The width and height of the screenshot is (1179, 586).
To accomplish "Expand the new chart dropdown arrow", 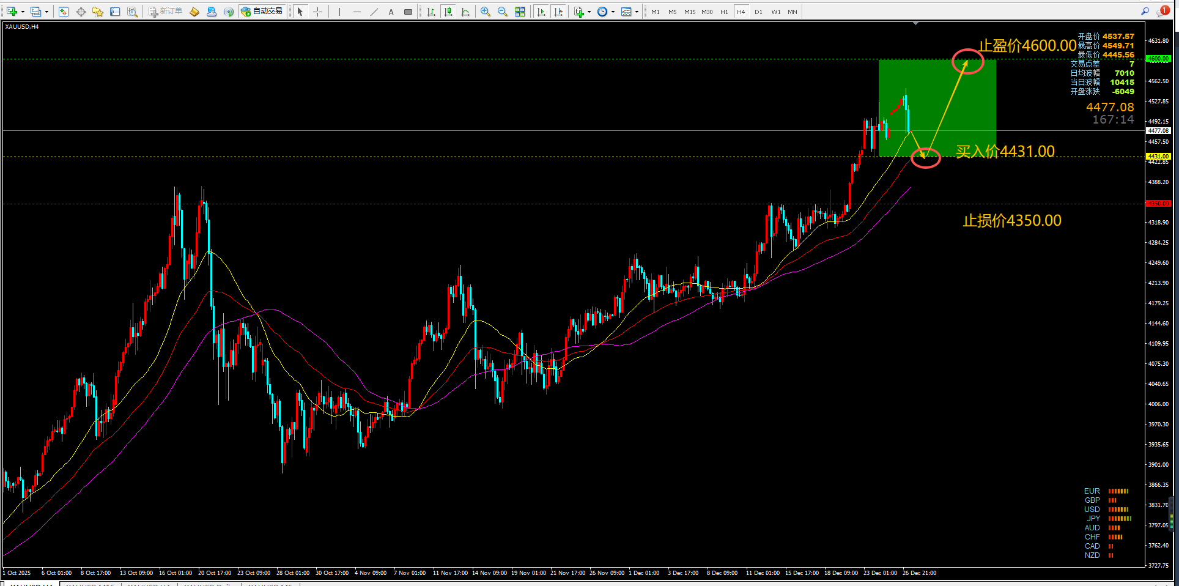I will pyautogui.click(x=23, y=12).
